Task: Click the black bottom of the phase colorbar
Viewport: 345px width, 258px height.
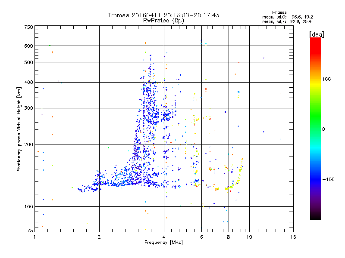Action: [x=316, y=216]
